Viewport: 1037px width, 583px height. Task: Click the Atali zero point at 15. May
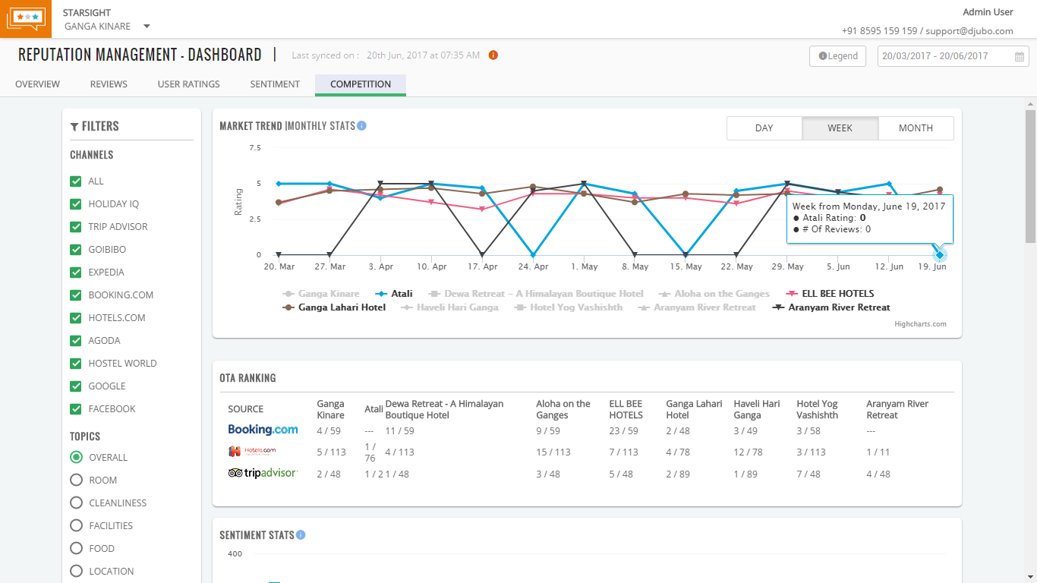coord(686,255)
